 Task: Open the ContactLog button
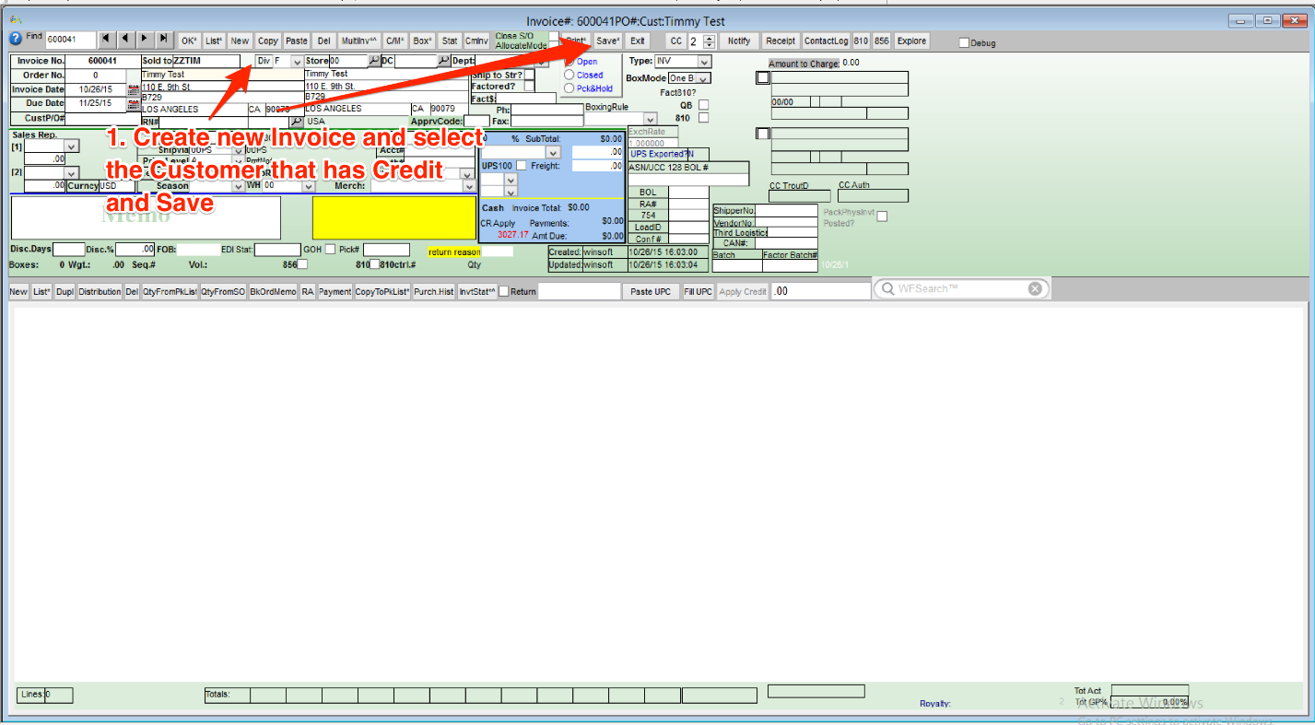pyautogui.click(x=827, y=41)
